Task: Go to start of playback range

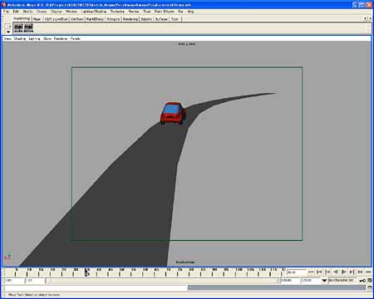Action: click(x=311, y=272)
